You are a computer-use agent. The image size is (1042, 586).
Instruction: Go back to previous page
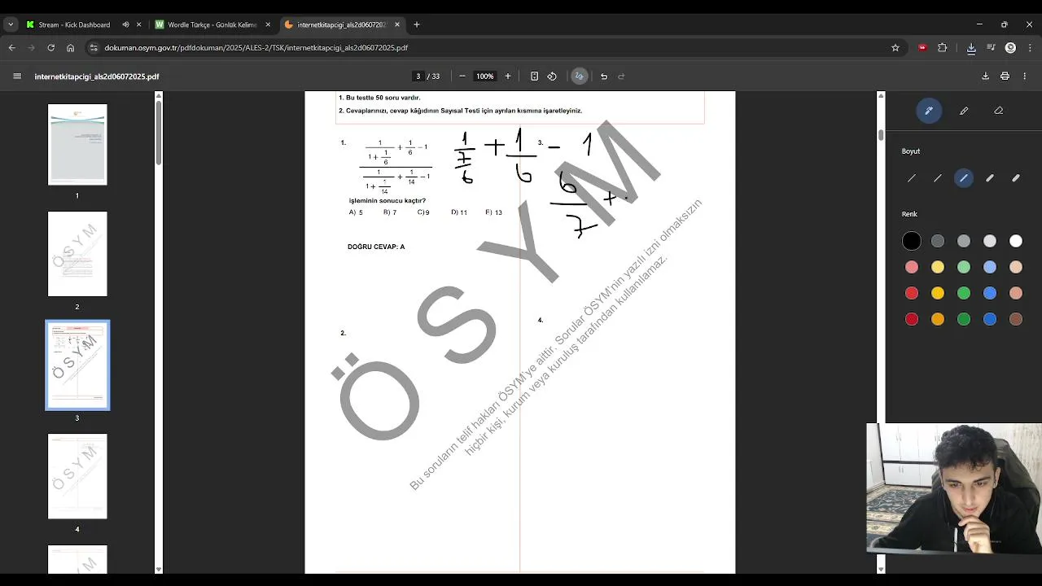(x=11, y=48)
